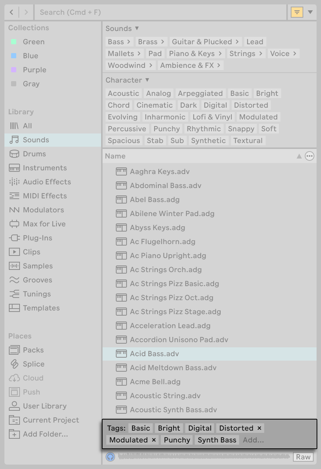Open the Drums library icon

click(14, 154)
